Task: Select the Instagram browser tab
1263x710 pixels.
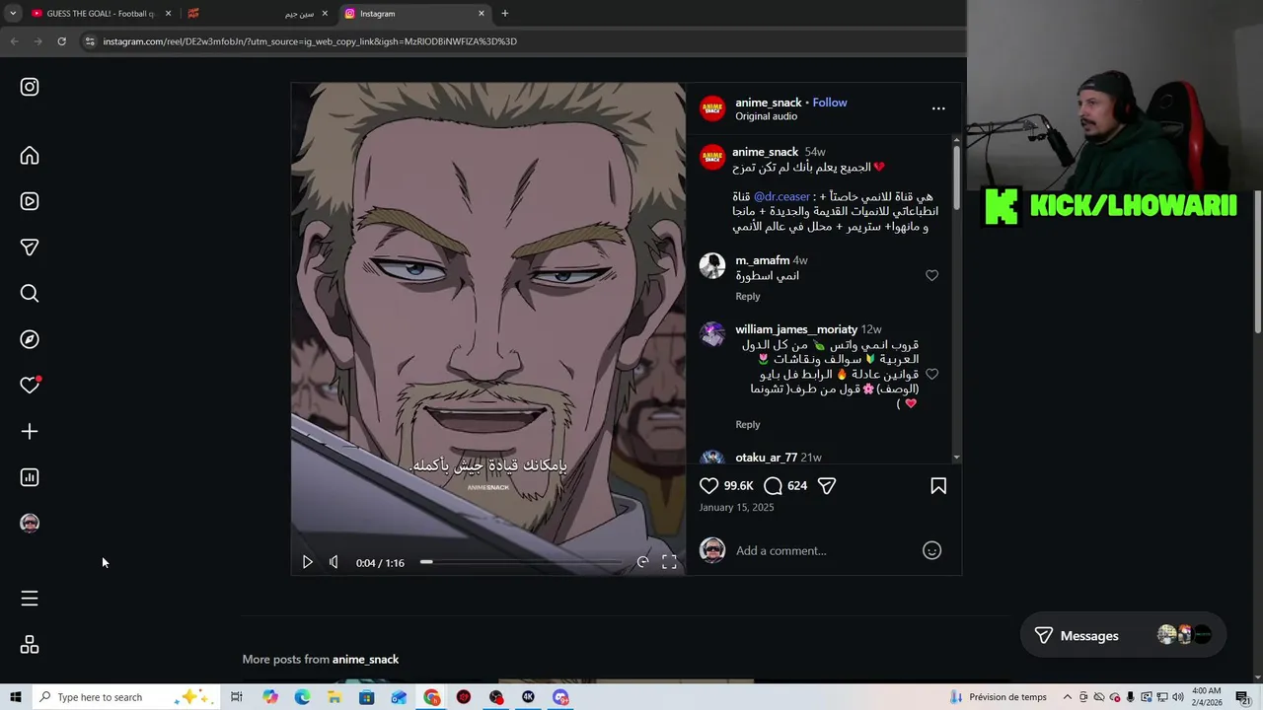Action: click(412, 14)
